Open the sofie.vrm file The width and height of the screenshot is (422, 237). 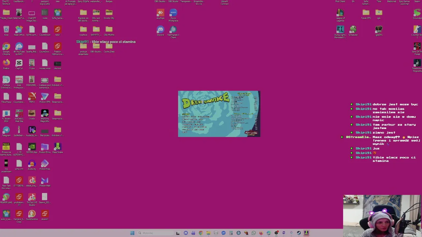coord(19,165)
